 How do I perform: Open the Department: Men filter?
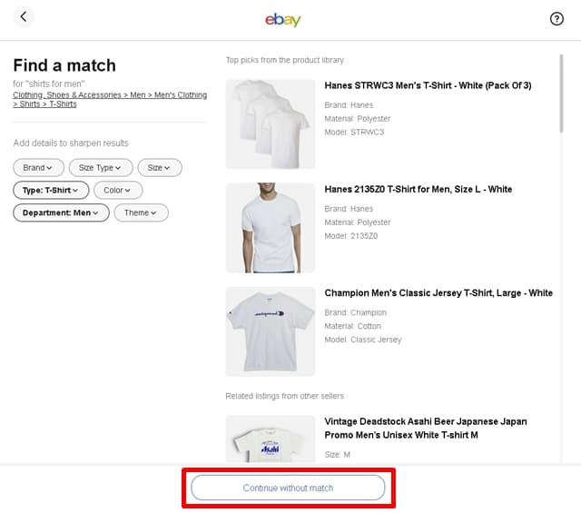click(61, 212)
